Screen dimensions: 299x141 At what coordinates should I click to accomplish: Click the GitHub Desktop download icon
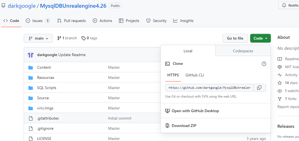tap(167, 111)
